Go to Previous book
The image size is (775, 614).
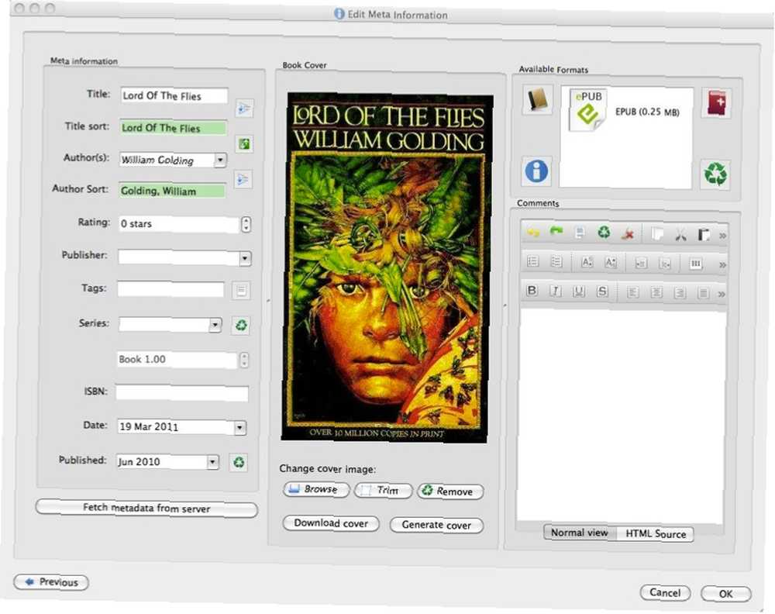point(51,582)
